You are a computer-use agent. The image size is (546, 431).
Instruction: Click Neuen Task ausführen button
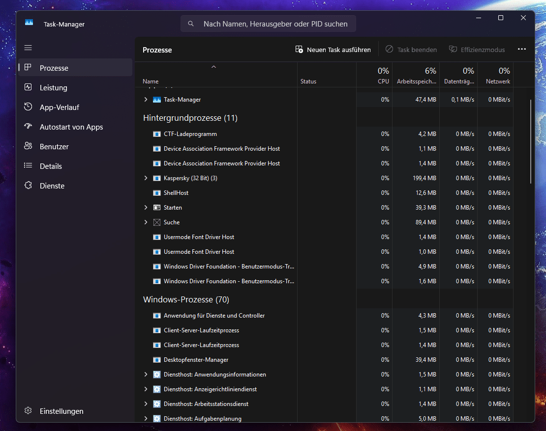[x=333, y=50]
